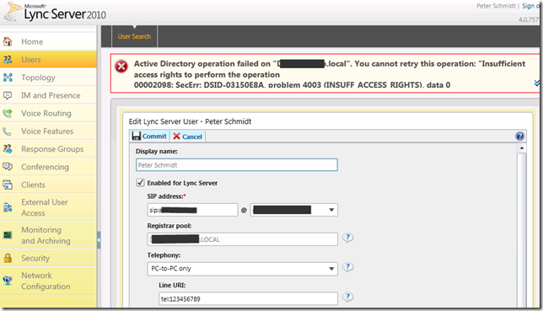Go to IM and Presence section
543x311 pixels.
click(51, 95)
